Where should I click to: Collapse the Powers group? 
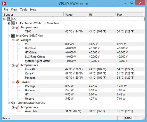tap(13, 82)
